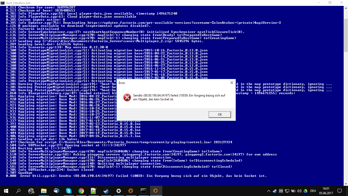Image resolution: width=348 pixels, height=196 pixels.
Task: Open the bee icon app in taskbar
Action: [x=31, y=191]
